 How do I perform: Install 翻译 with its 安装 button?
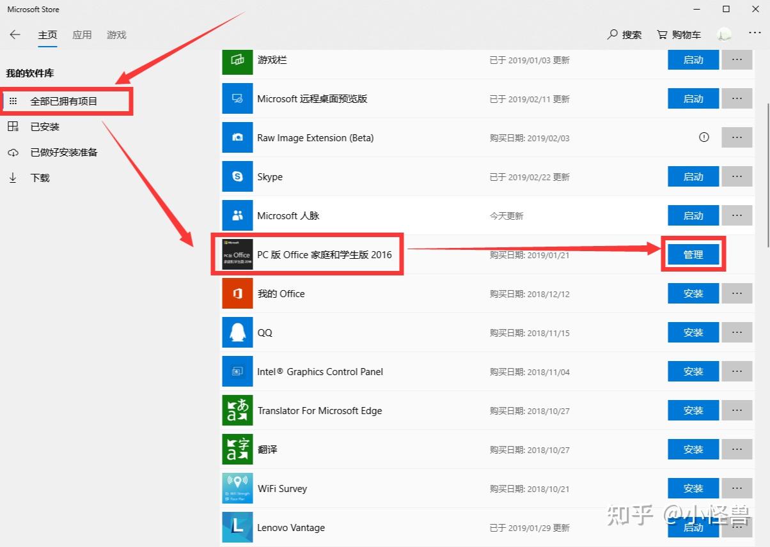point(693,450)
